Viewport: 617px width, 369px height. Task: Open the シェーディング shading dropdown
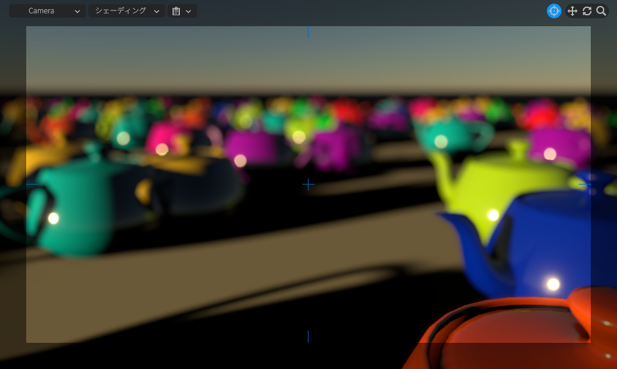pyautogui.click(x=127, y=11)
